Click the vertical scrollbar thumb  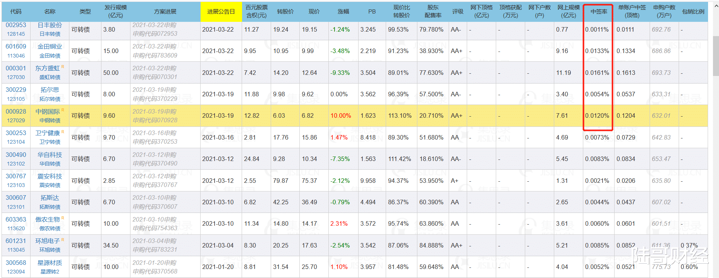tap(716, 56)
